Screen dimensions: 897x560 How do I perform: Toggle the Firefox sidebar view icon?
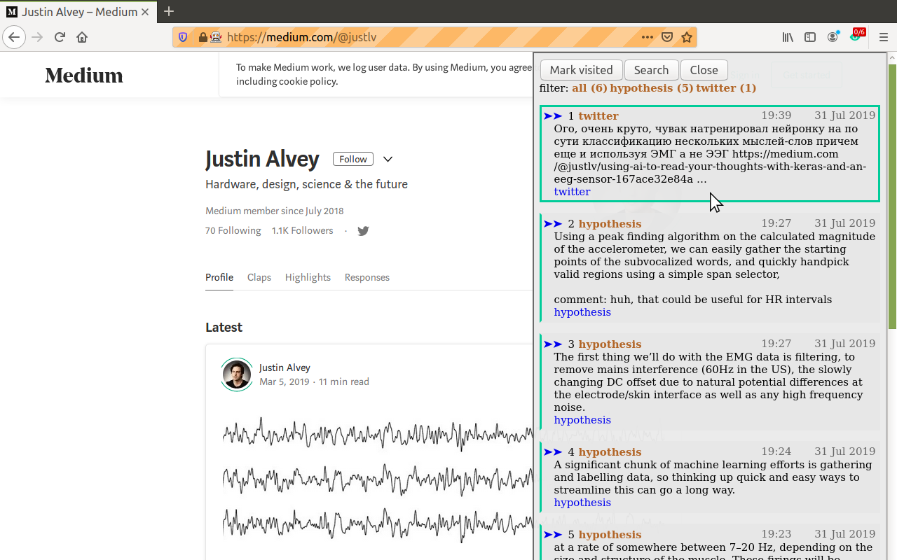coord(810,37)
